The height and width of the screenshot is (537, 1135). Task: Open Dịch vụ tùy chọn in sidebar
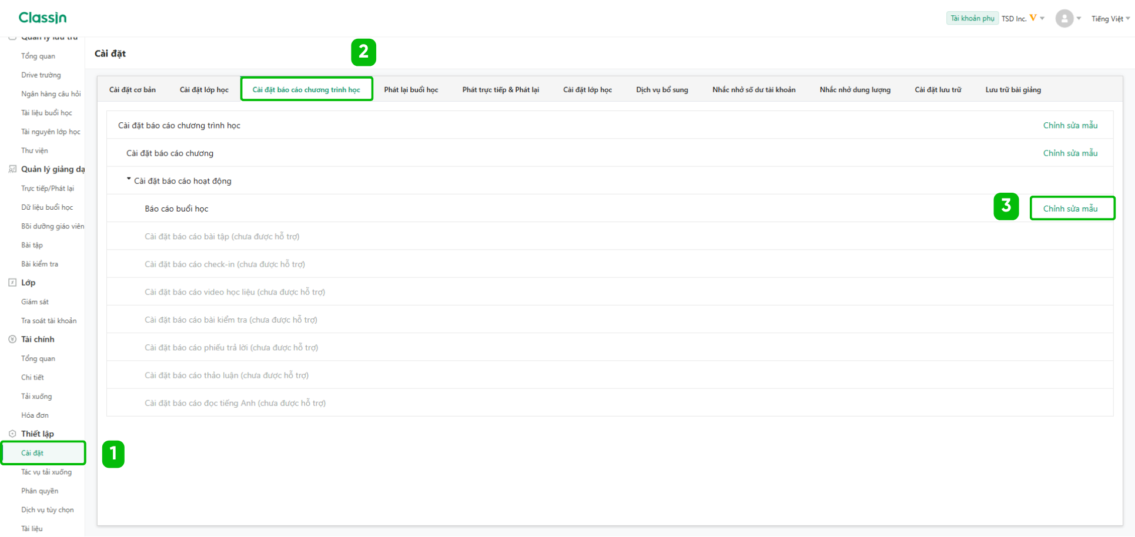(x=47, y=510)
